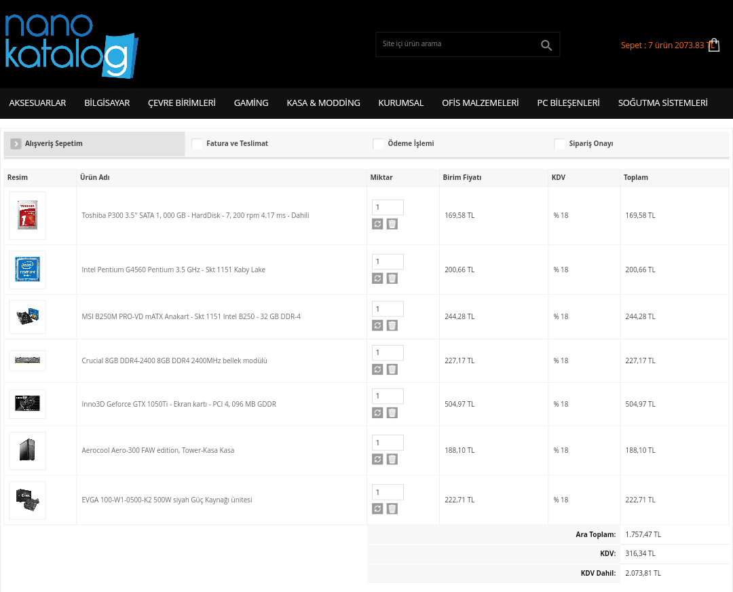Click the nano katalog logo
The width and height of the screenshot is (733, 592).
[71, 46]
